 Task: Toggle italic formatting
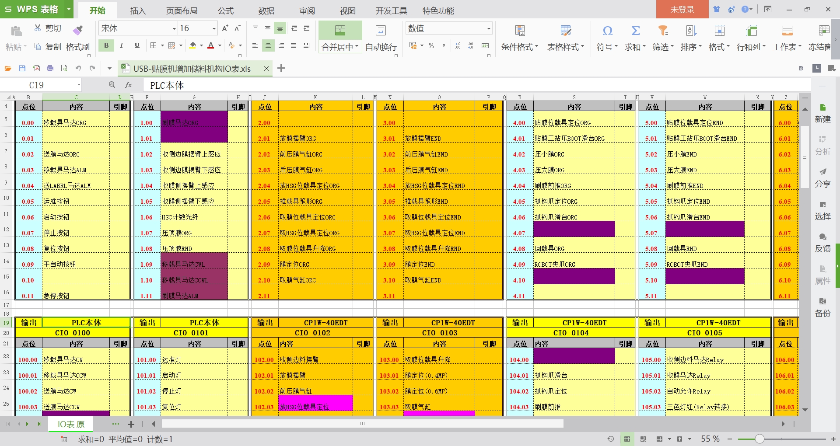[x=122, y=45]
